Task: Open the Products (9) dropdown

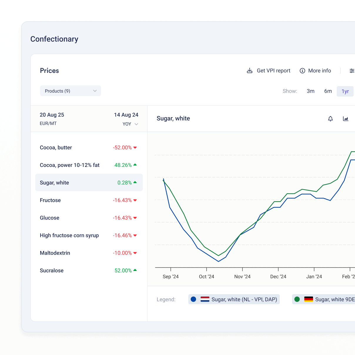Action: tap(71, 91)
